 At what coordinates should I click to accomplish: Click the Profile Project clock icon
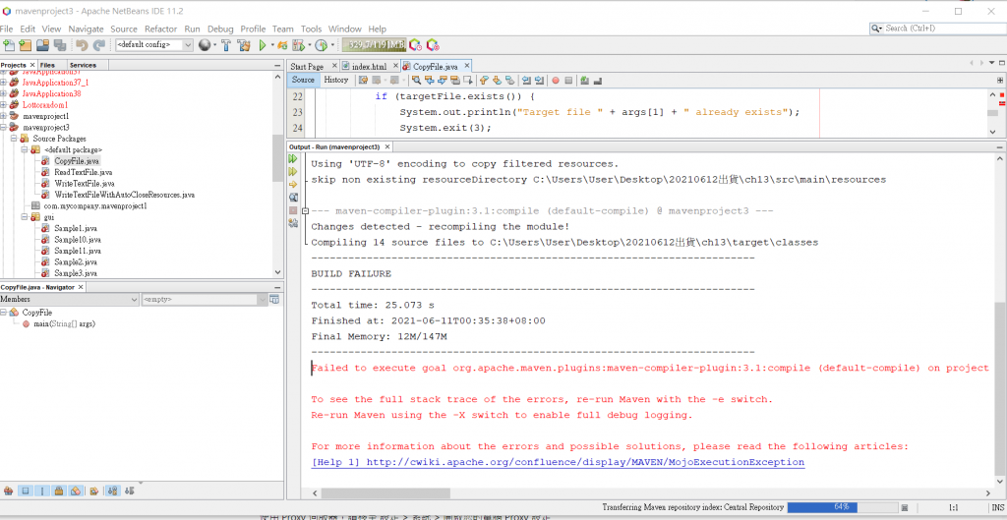tap(322, 45)
